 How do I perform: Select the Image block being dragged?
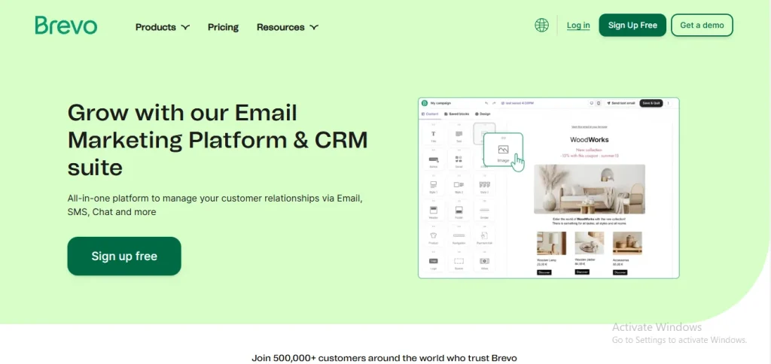tap(502, 151)
